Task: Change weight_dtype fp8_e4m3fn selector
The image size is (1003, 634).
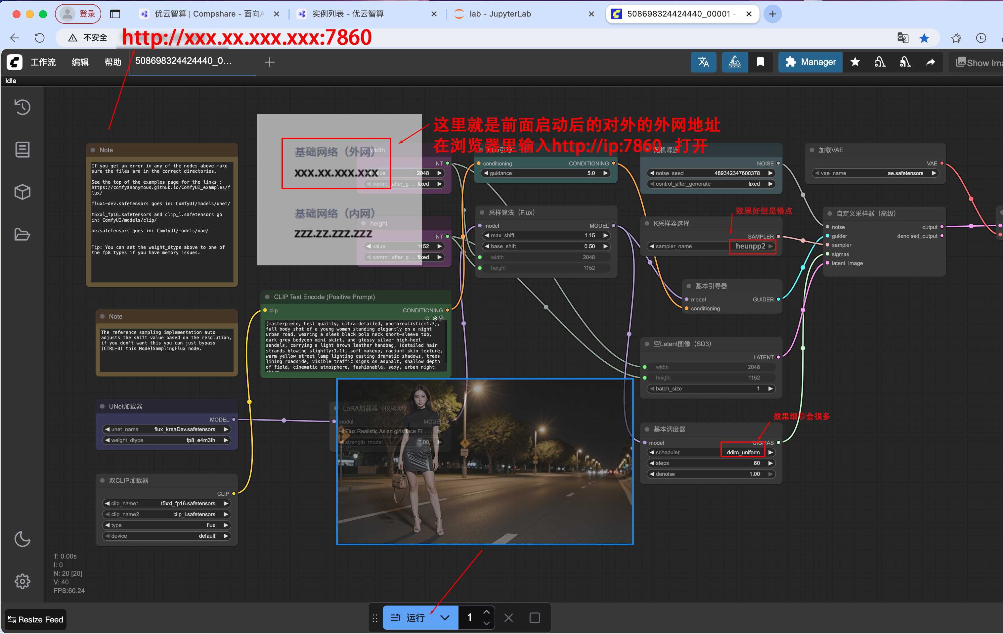Action: click(x=167, y=440)
